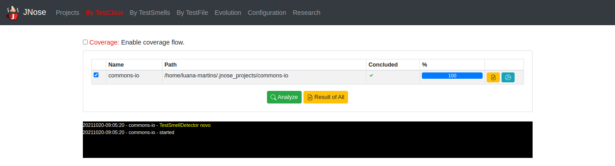Click the JNose brand title
The height and width of the screenshot is (166, 615).
click(x=35, y=13)
